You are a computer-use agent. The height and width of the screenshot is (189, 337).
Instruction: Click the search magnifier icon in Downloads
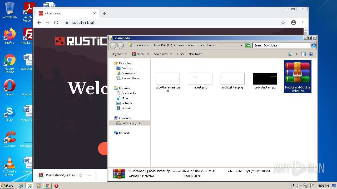click(313, 45)
